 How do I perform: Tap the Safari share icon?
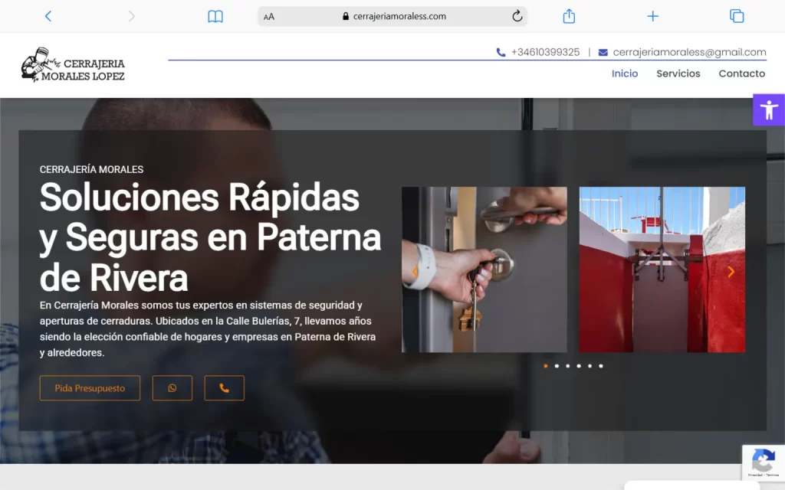[569, 16]
